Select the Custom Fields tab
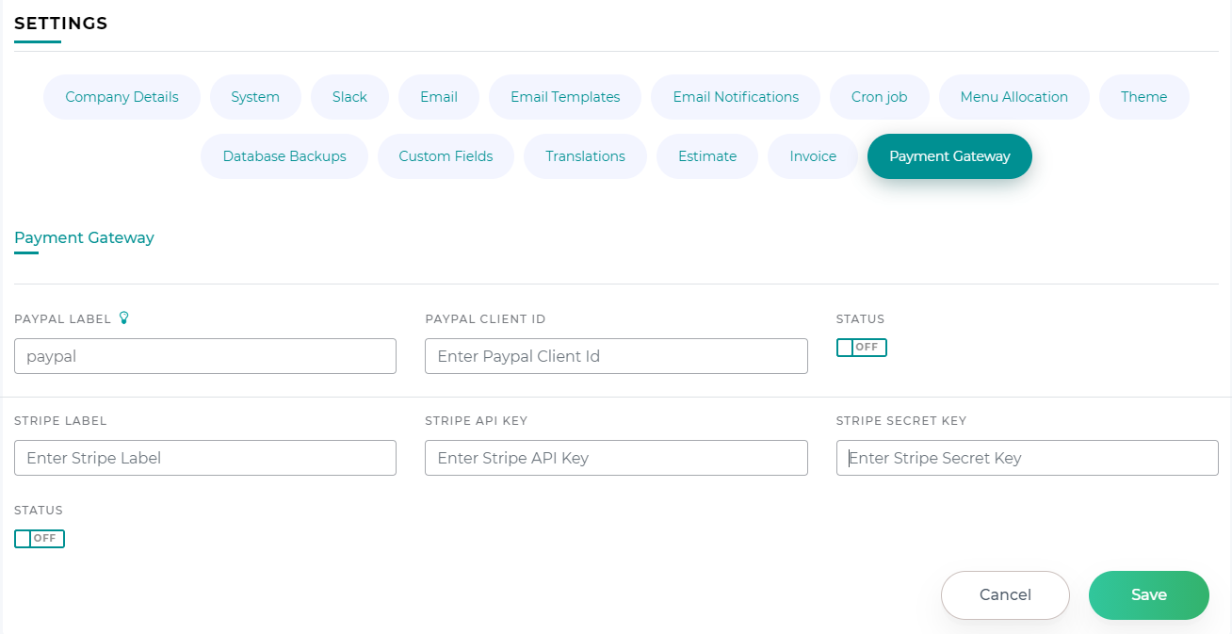 click(x=446, y=156)
